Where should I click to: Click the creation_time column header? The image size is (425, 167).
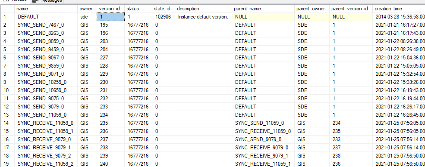click(399, 9)
